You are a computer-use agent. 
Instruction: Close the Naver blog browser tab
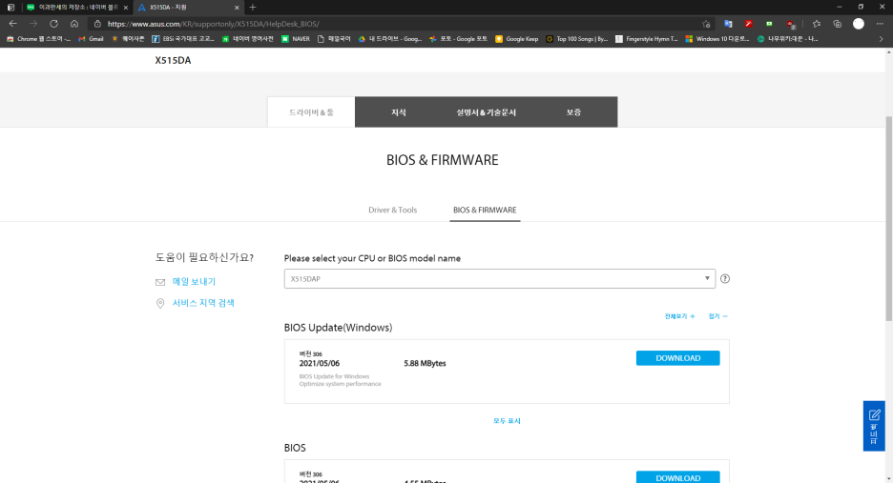point(126,8)
